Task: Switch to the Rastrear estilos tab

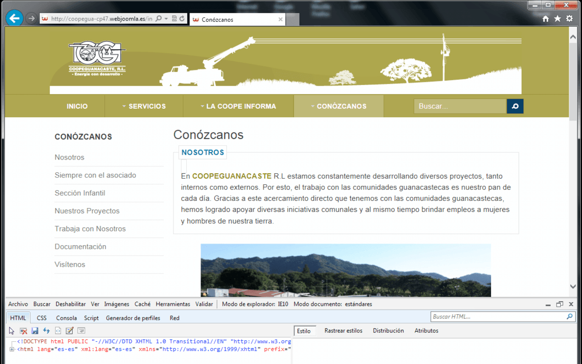Action: tap(343, 331)
